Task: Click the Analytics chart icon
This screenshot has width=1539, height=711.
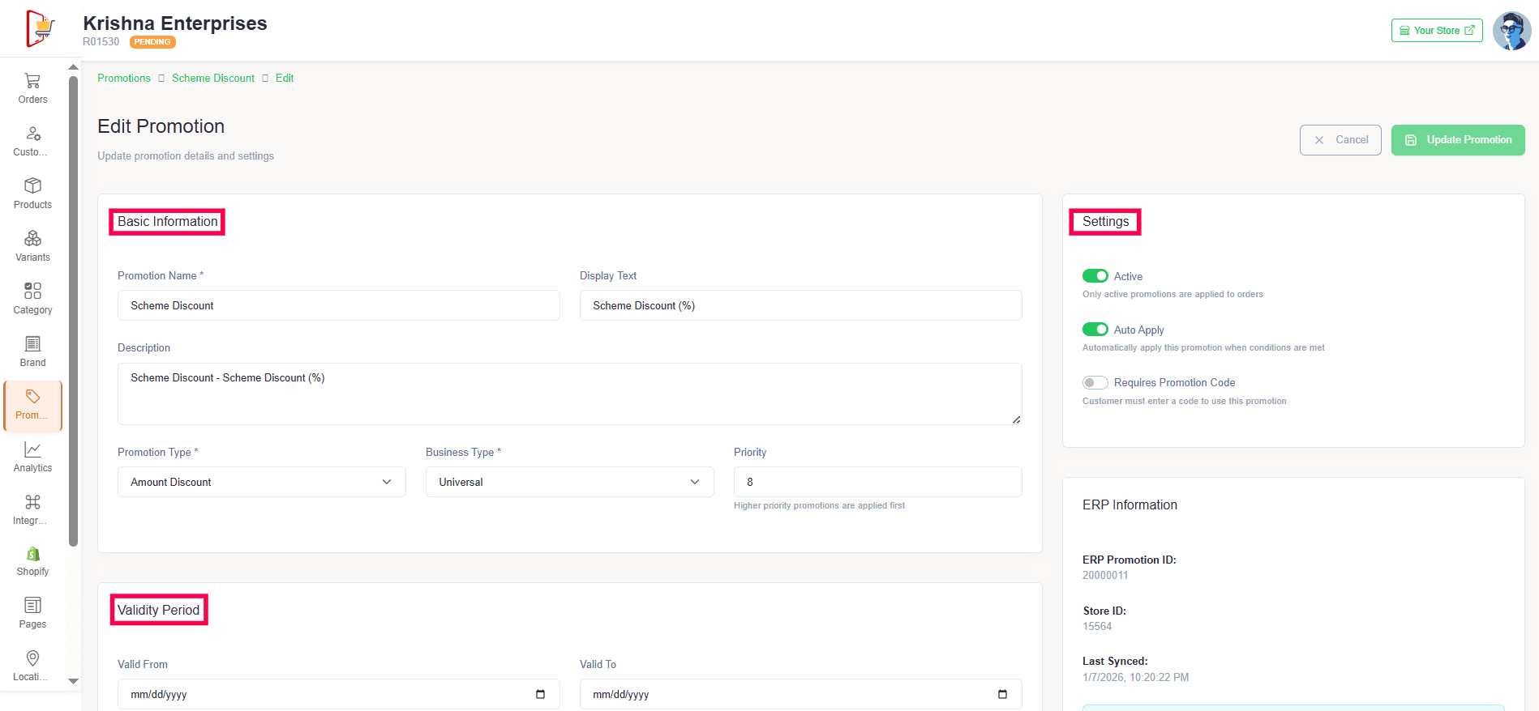Action: click(32, 449)
